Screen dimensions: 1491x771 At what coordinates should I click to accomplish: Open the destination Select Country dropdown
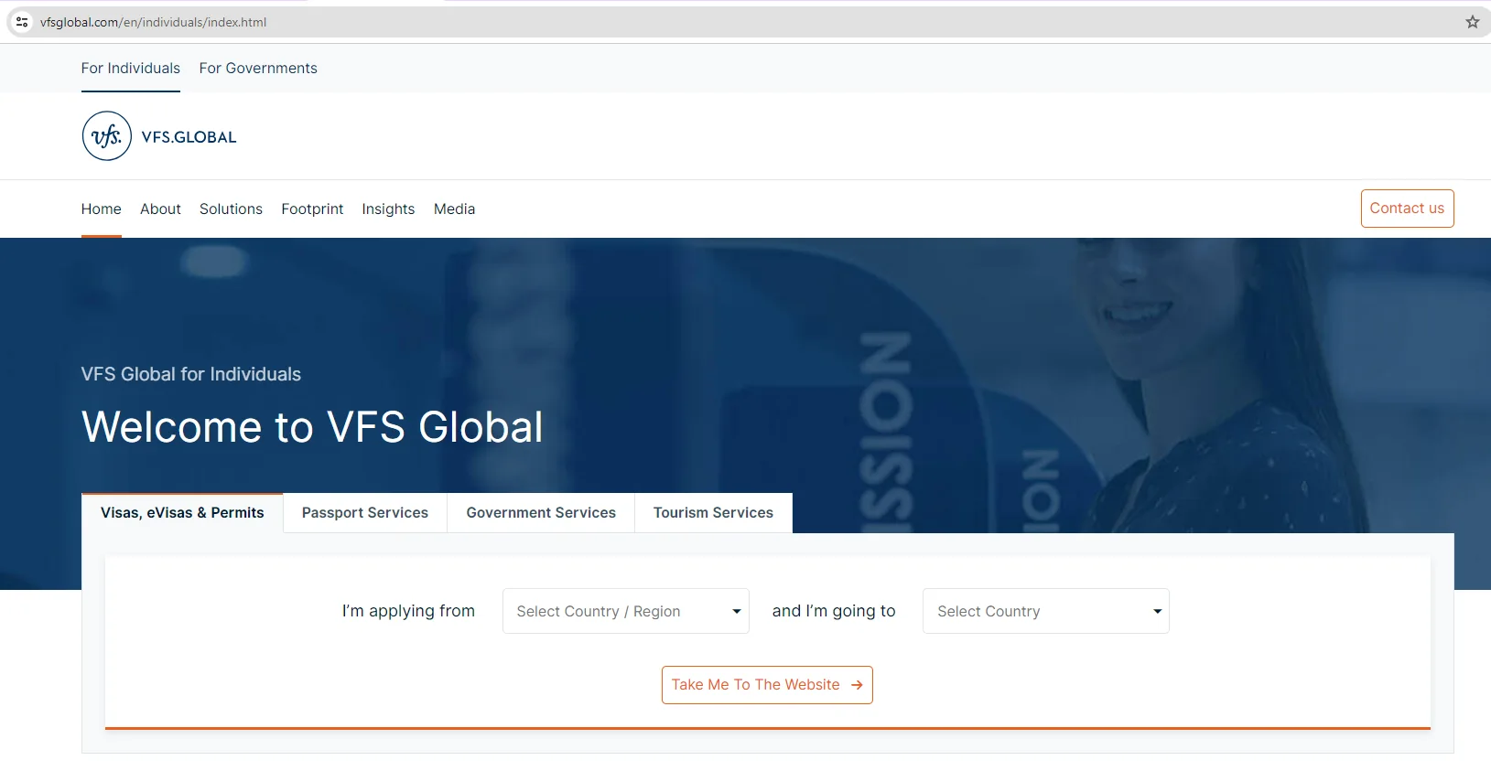1046,611
